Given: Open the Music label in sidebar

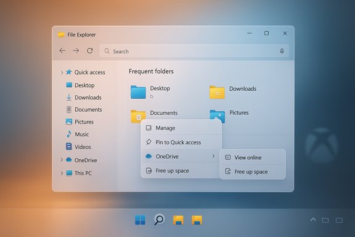Looking at the screenshot, I should (x=82, y=135).
